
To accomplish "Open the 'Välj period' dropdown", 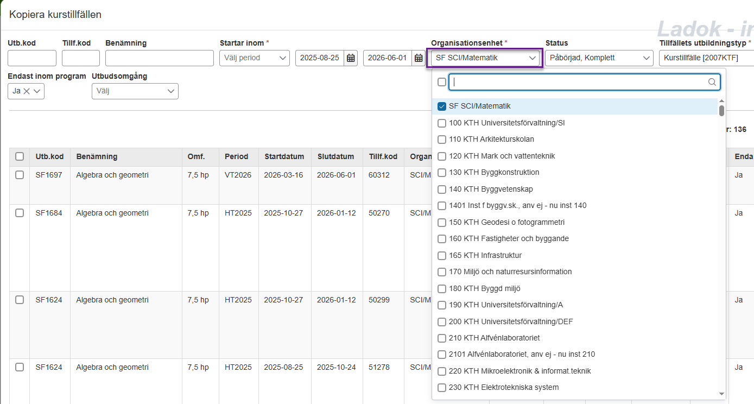I will click(254, 58).
